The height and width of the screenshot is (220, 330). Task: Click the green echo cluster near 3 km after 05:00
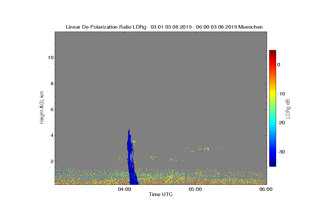208,149
